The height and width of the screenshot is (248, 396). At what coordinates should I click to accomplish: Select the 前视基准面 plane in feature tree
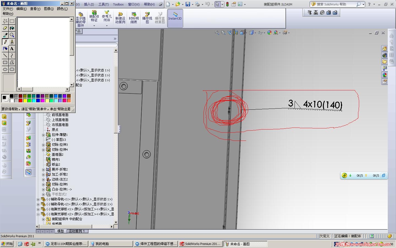(60, 115)
